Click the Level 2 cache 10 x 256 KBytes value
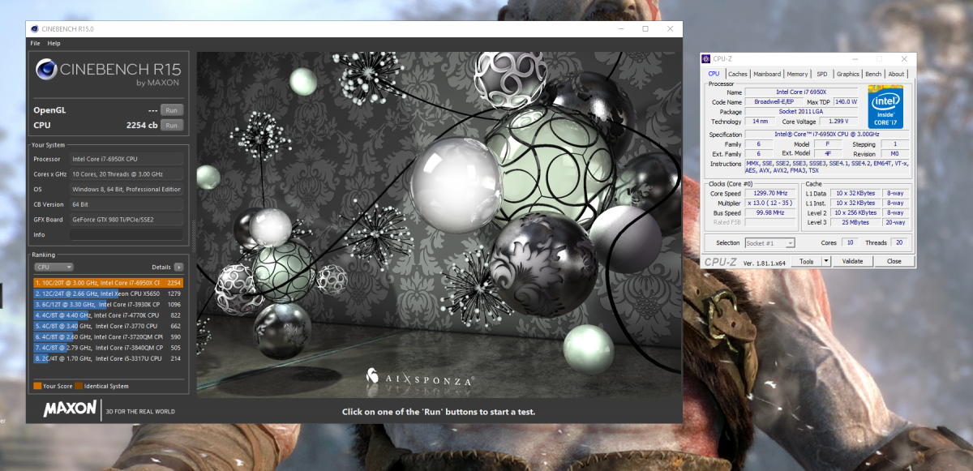This screenshot has width=973, height=471. pos(856,212)
